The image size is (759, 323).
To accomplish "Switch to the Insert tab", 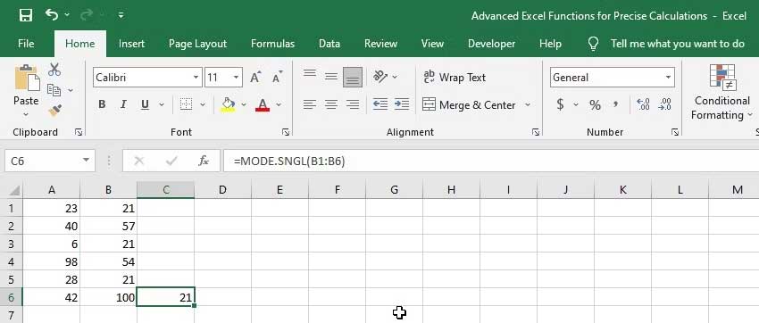I will (131, 44).
